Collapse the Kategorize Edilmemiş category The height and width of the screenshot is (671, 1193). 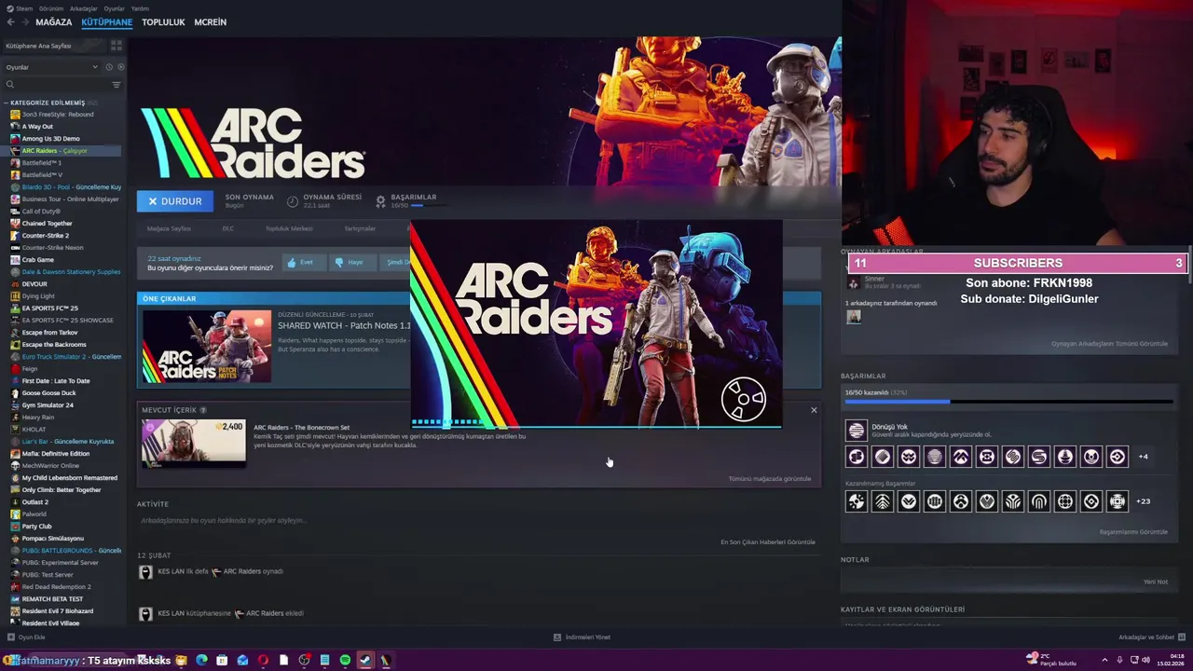[6, 103]
